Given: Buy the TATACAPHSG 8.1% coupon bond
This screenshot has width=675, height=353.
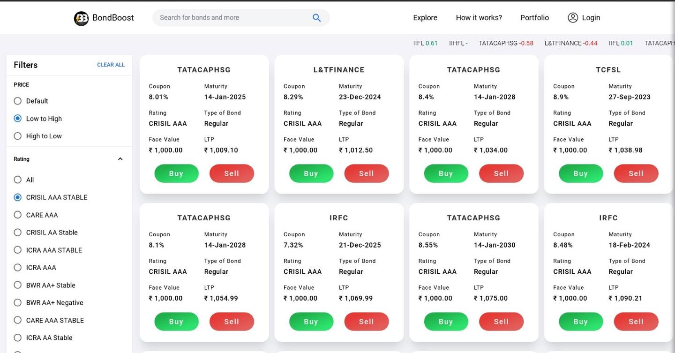Looking at the screenshot, I should pyautogui.click(x=176, y=322).
